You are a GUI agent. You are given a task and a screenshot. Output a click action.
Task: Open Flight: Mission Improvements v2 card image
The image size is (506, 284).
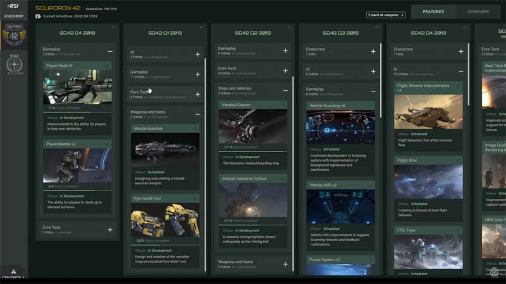tap(428, 112)
